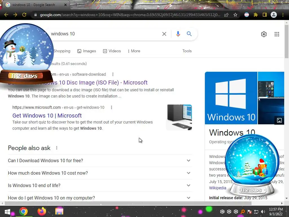This screenshot has height=217, width=289.
Task: Launch Firefox from the taskbar
Action: pos(42,211)
